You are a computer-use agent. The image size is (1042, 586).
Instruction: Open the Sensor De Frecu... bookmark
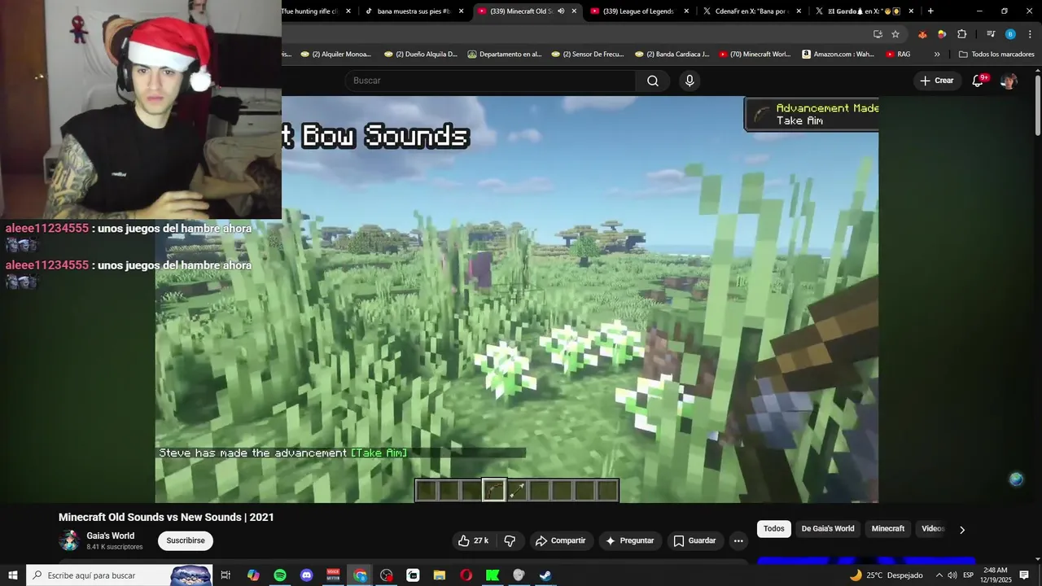588,55
